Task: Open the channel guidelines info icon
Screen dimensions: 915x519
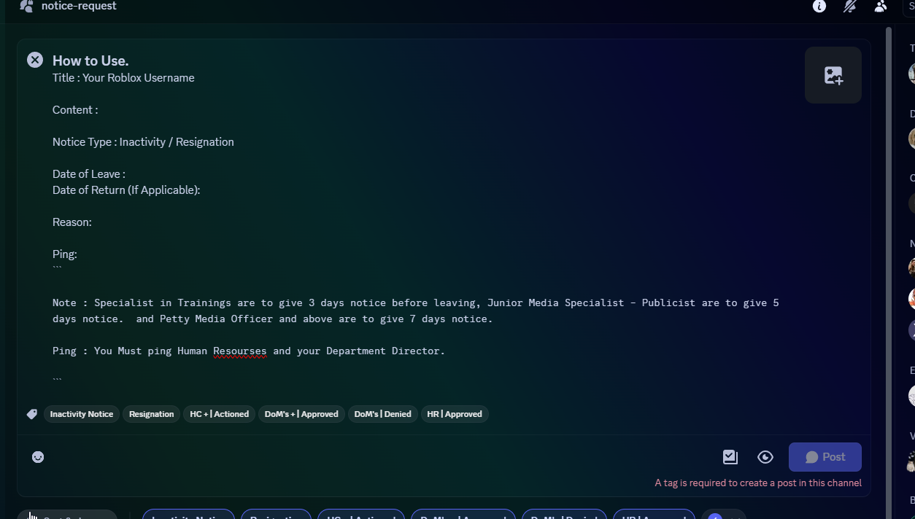Action: [x=819, y=7]
